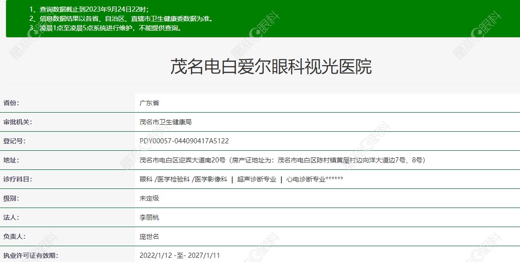Image resolution: width=520 pixels, height=262 pixels.
Task: Click notice line about 卫生健康委数据为准
Action: (x=121, y=19)
